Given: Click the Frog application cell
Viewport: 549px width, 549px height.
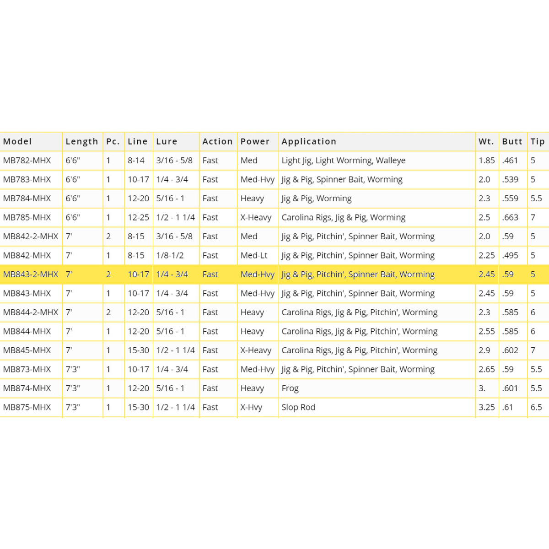Looking at the screenshot, I should 290,388.
